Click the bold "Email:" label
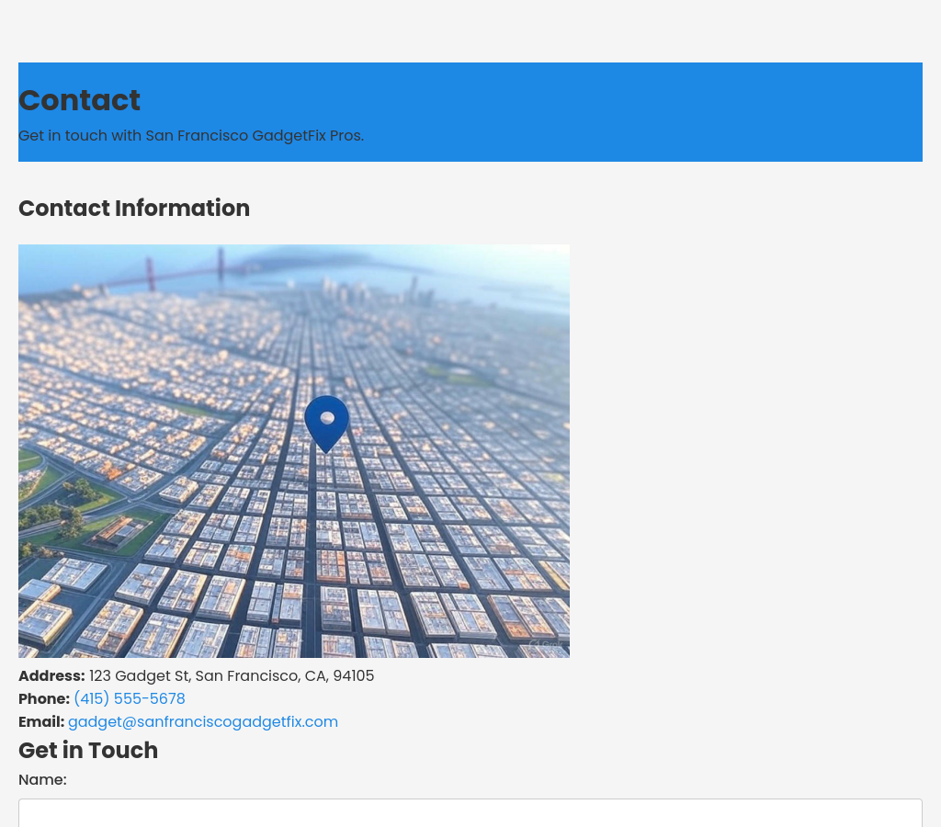941x827 pixels. click(x=41, y=722)
